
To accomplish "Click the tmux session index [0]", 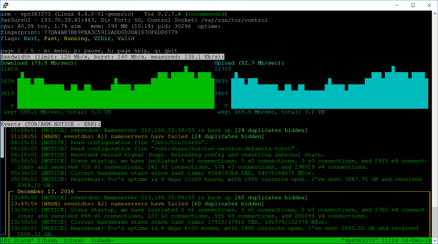I will coord(6,240).
